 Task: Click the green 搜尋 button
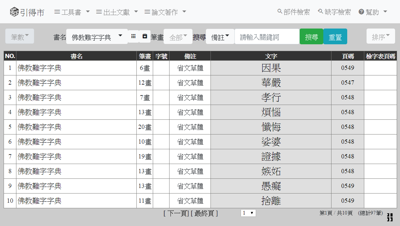point(311,36)
